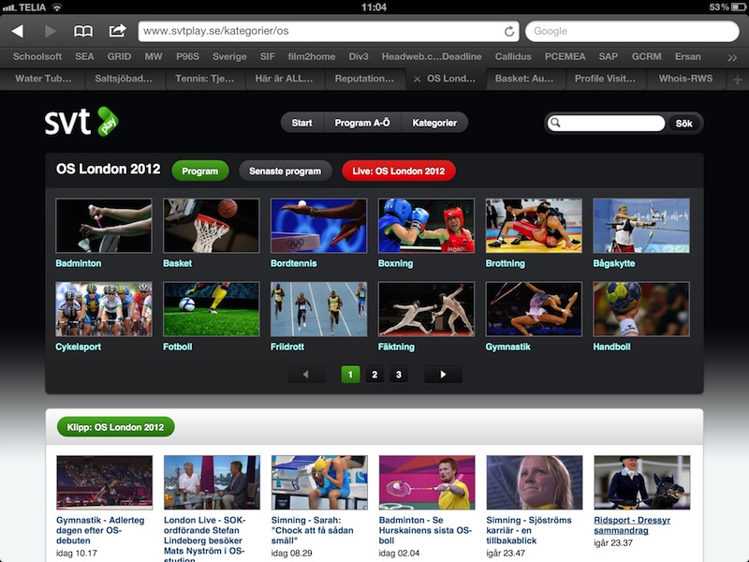749x562 pixels.
Task: Open Simning - Sjöströms karriär link
Action: [529, 530]
